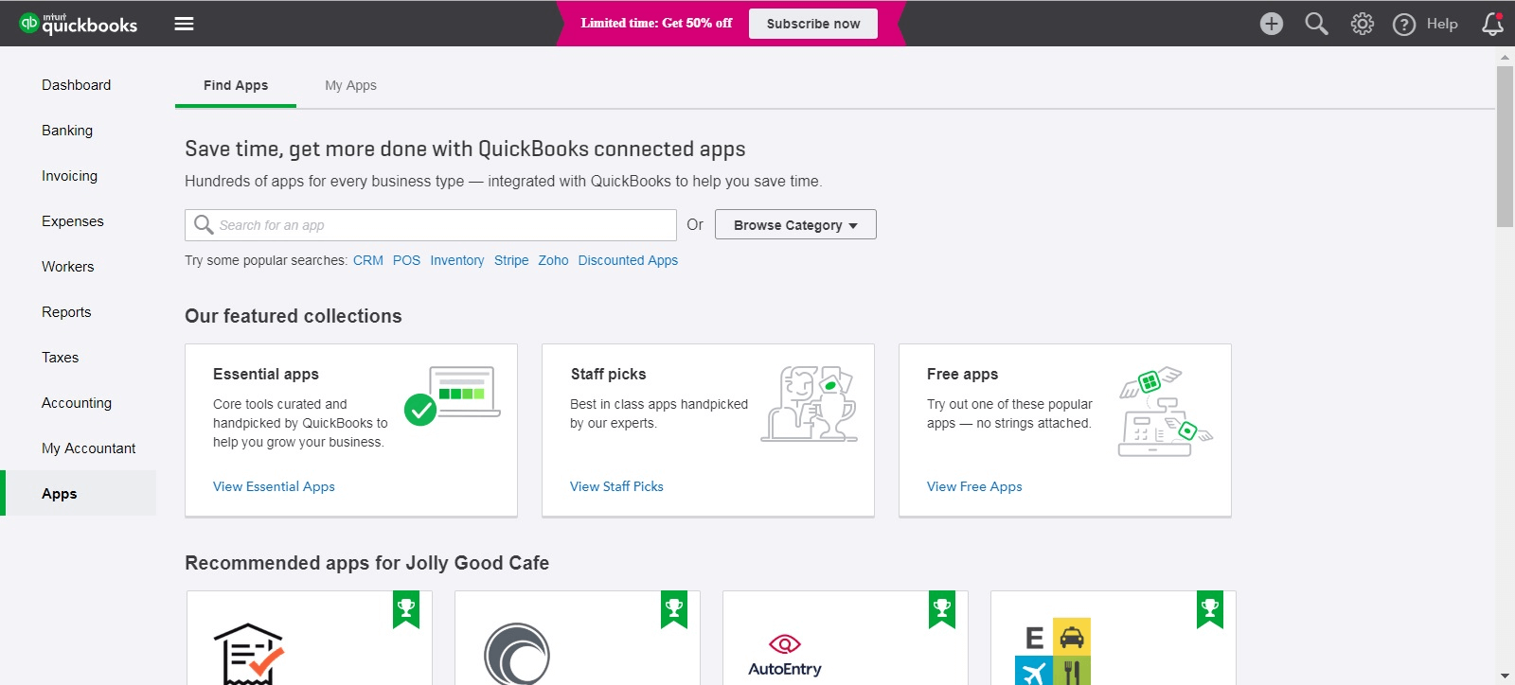Open the AutoEntry app logo
This screenshot has height=685, width=1515.
[x=785, y=657]
